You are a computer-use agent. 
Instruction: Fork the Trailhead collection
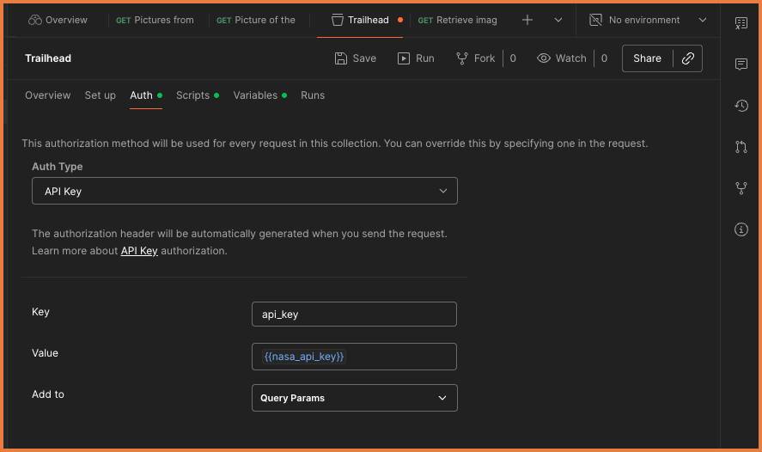tap(475, 58)
